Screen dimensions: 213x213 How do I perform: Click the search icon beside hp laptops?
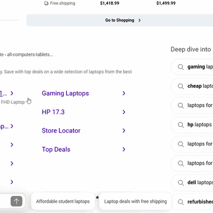click(x=181, y=125)
